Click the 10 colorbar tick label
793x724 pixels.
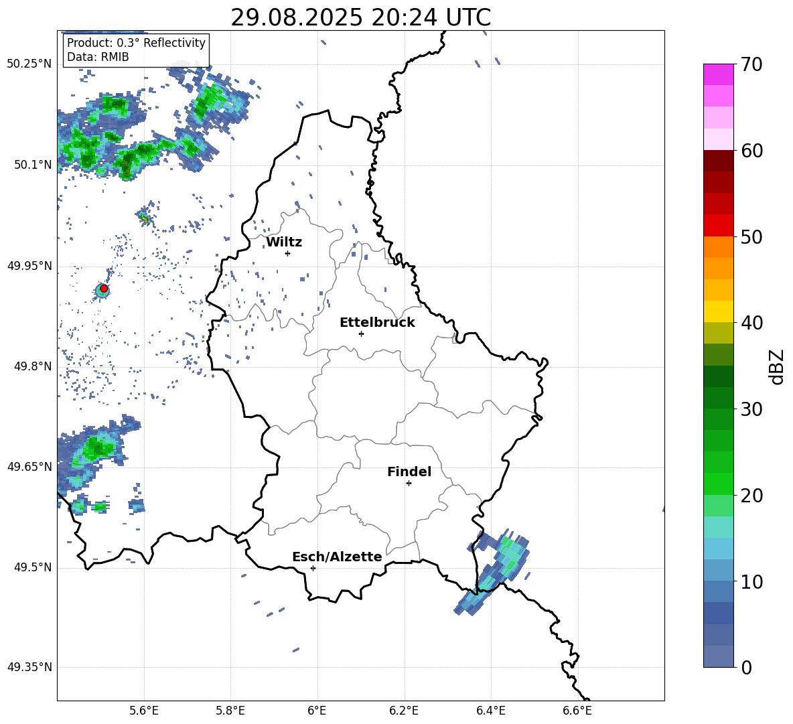click(x=751, y=581)
